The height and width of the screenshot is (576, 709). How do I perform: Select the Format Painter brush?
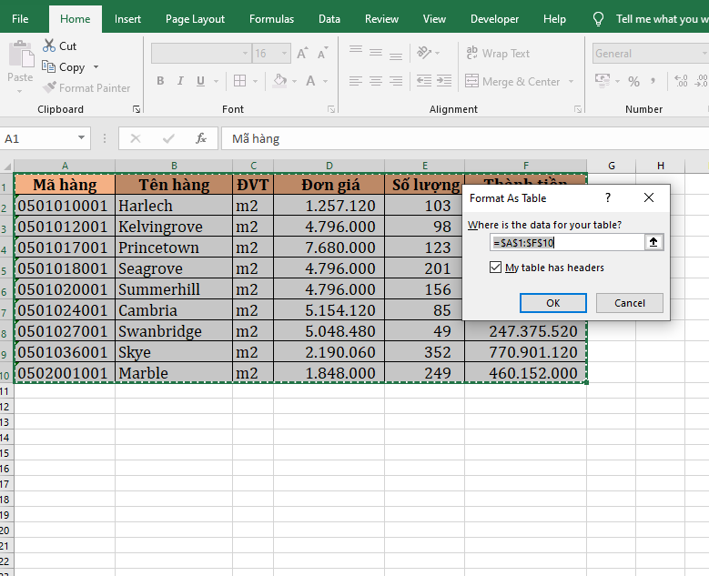(x=49, y=87)
